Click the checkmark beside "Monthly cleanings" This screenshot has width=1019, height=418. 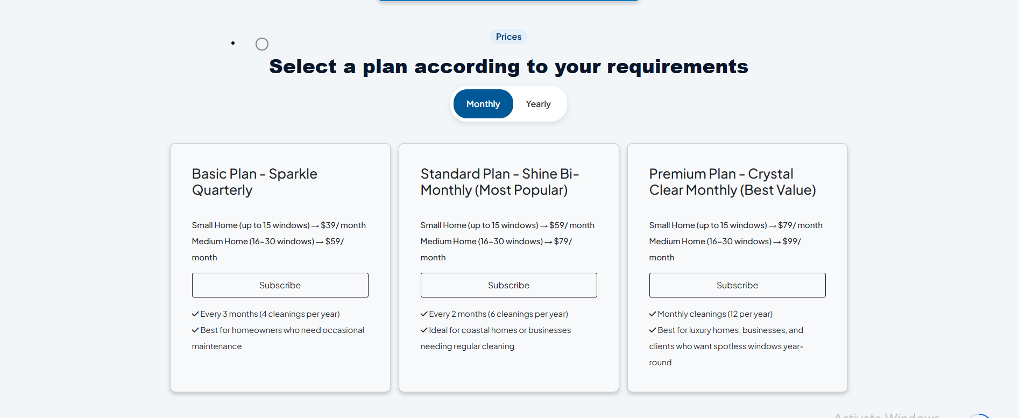(x=653, y=314)
